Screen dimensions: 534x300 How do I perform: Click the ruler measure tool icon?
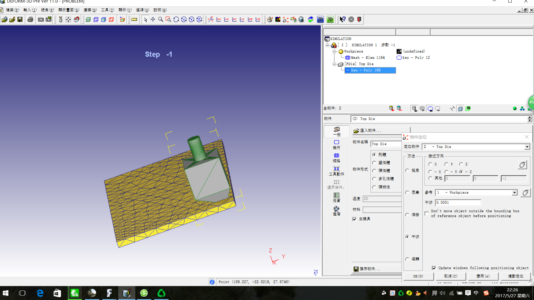tap(134, 20)
